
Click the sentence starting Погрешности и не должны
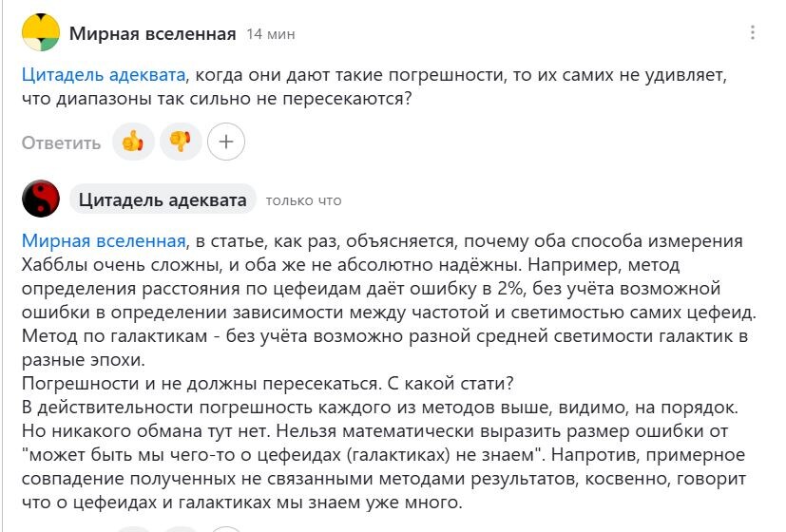(268, 383)
